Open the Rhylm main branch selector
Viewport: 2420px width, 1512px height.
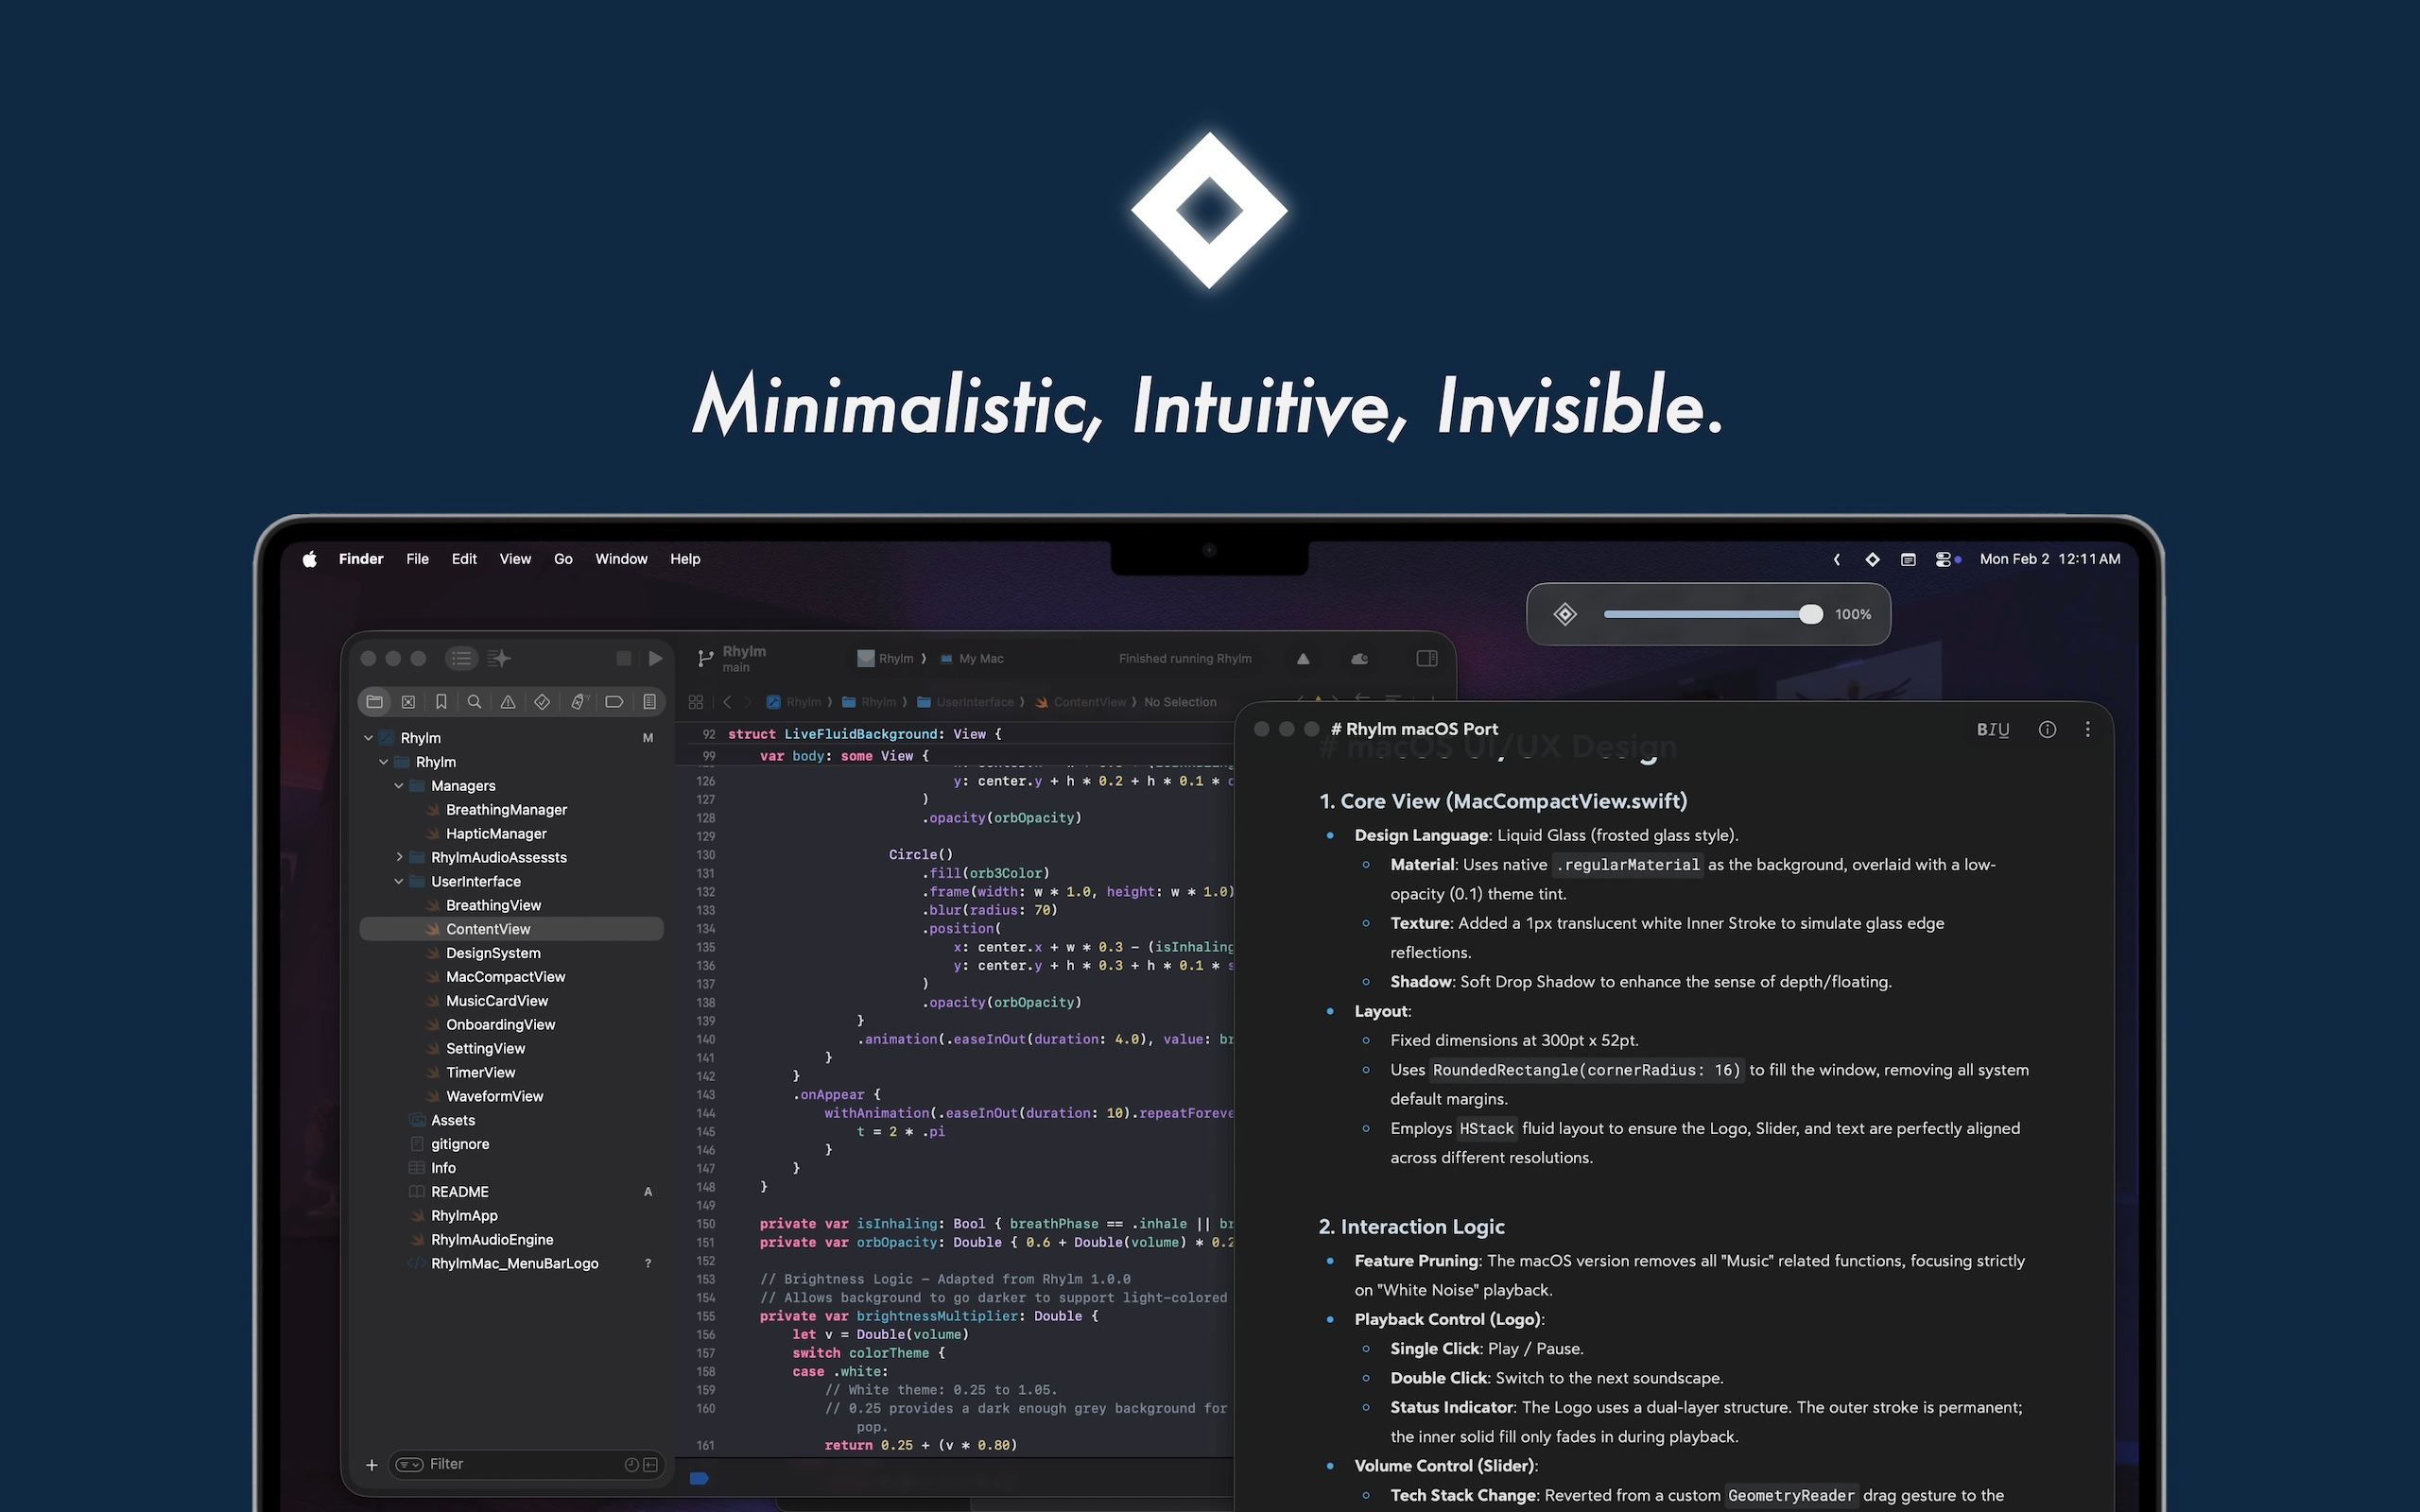732,658
